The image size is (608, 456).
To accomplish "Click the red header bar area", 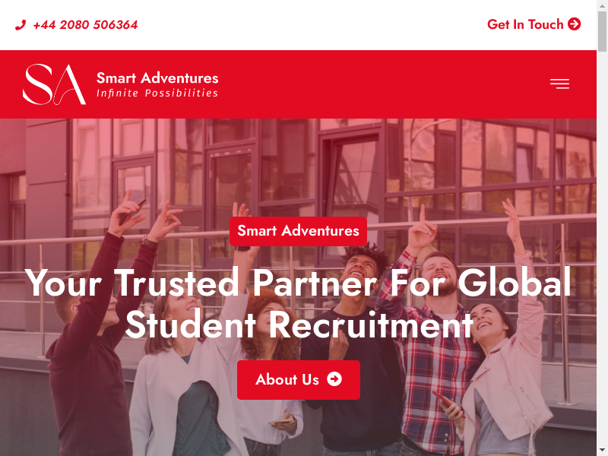I will [349, 84].
